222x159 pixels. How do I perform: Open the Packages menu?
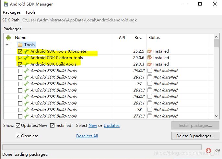pyautogui.click(x=12, y=12)
